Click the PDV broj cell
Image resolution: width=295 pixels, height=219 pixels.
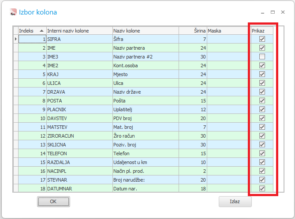pos(146,118)
